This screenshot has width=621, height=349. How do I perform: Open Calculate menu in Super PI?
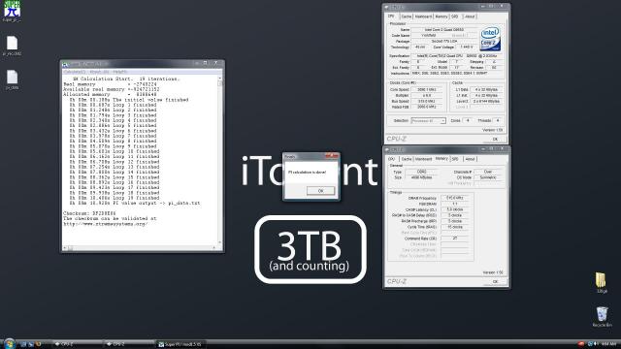pyautogui.click(x=75, y=72)
